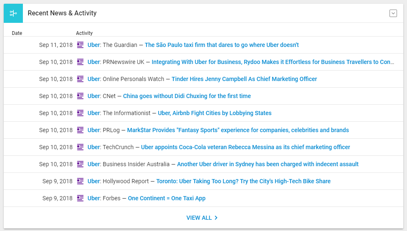Click the Date column header
Viewport: 407px width, 231px height.
coord(17,33)
